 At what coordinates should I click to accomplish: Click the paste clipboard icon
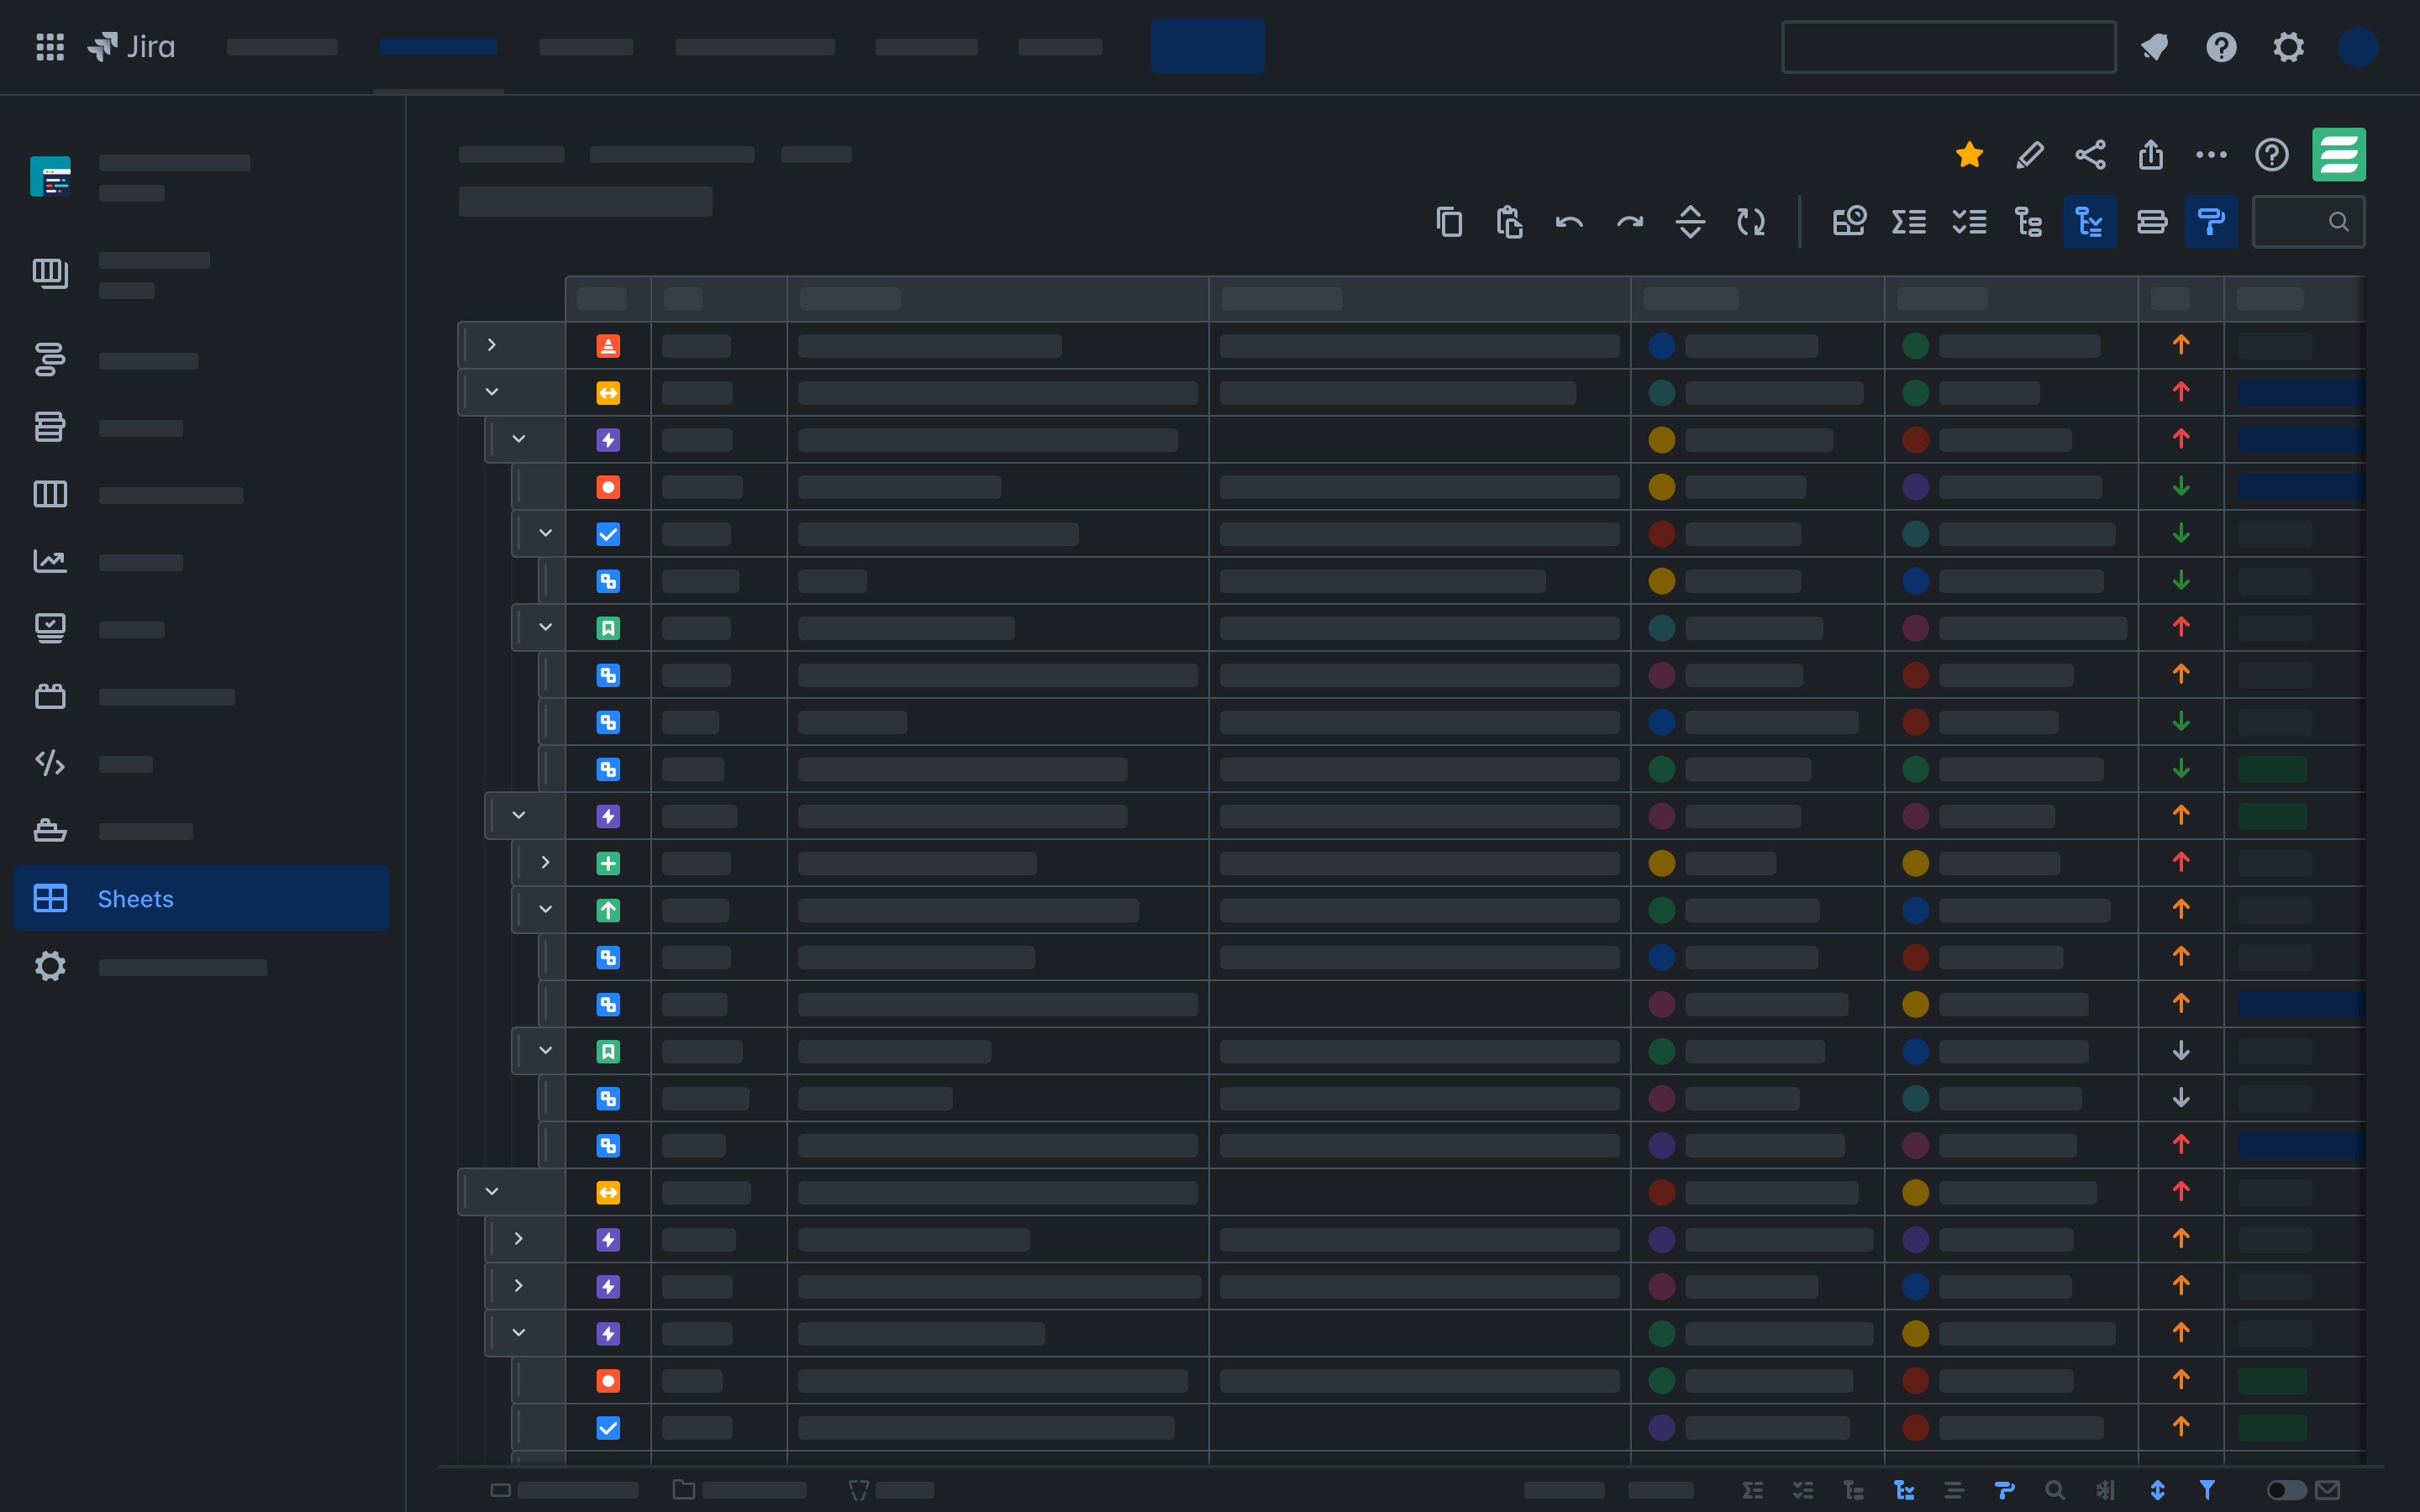coord(1509,222)
